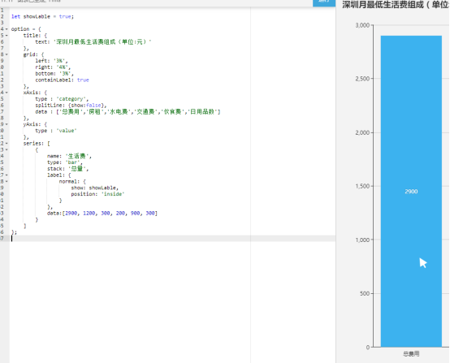Click the 1,000 y-axis label
The width and height of the screenshot is (450, 363).
362,240
